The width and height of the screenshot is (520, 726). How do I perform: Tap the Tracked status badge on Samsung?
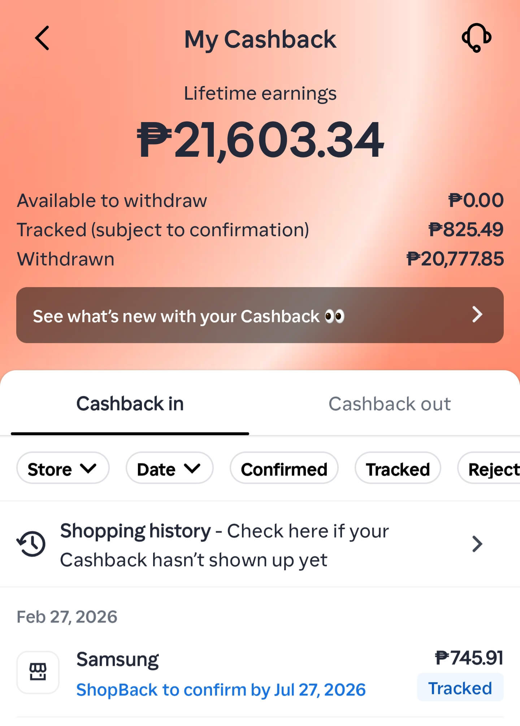(x=460, y=688)
